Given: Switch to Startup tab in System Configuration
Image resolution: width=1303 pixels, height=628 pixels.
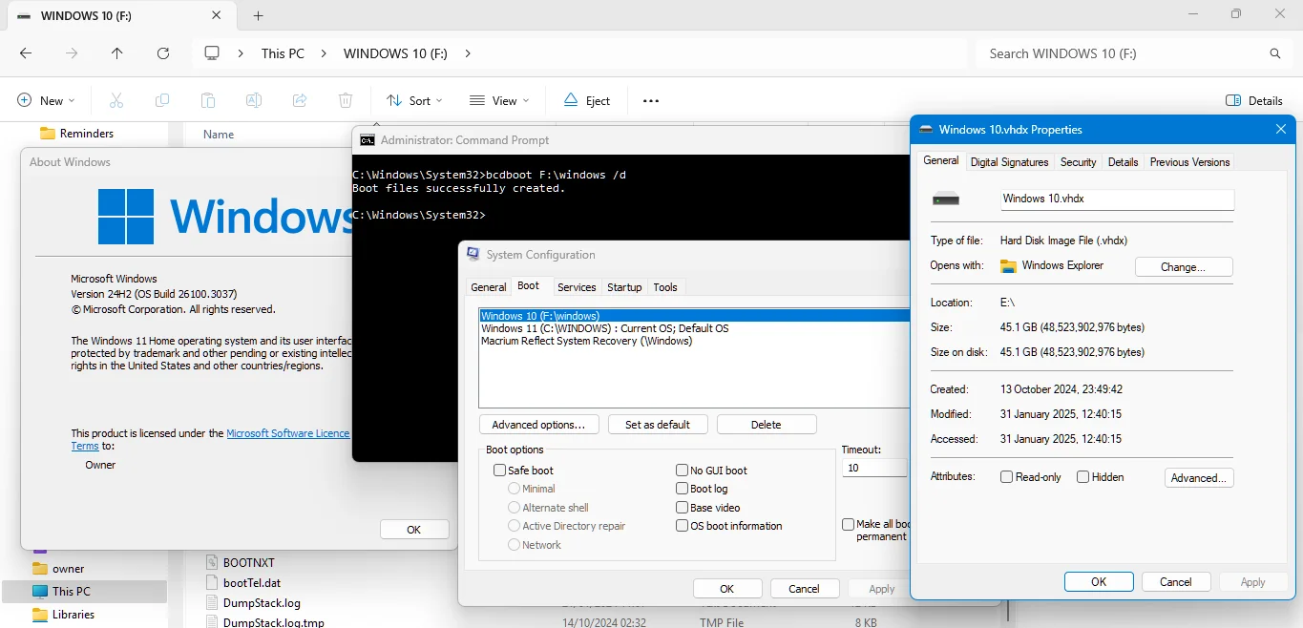Looking at the screenshot, I should tap(624, 287).
